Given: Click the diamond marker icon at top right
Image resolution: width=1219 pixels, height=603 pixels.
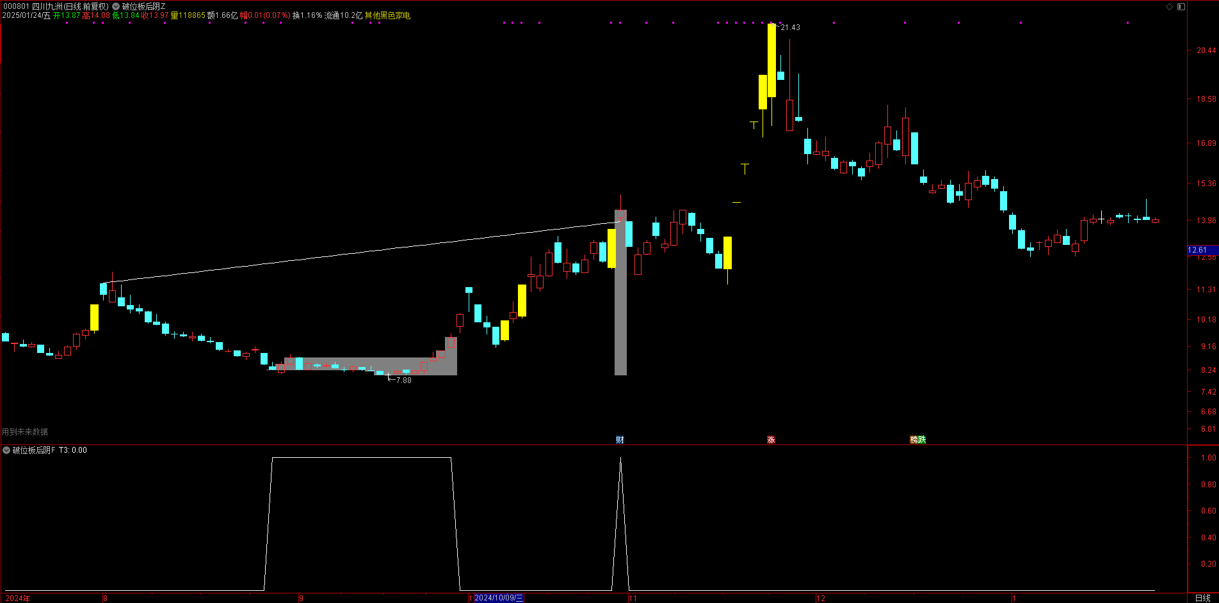Looking at the screenshot, I should 1169,6.
